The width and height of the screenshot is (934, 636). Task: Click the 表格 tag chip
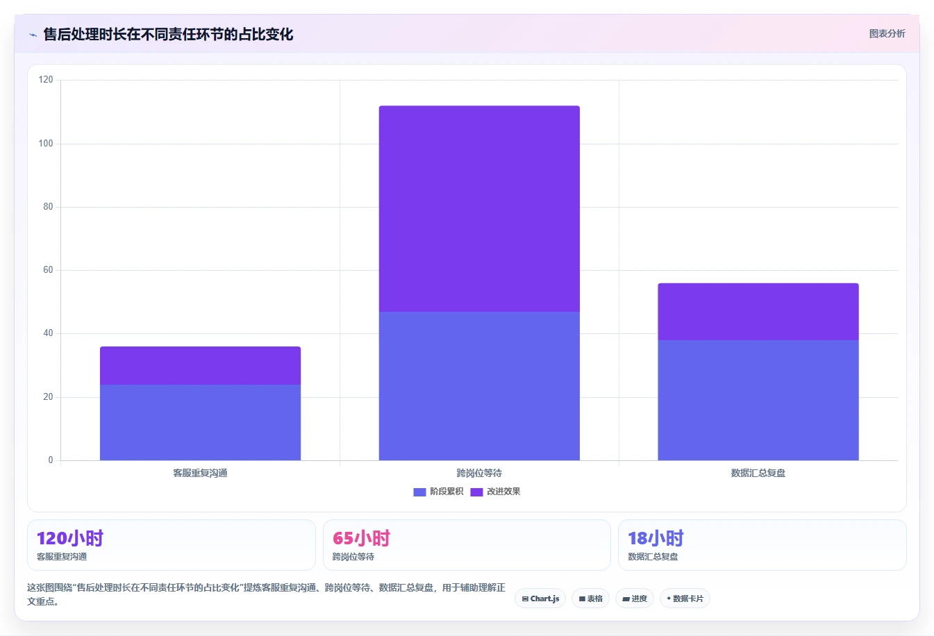coord(590,599)
